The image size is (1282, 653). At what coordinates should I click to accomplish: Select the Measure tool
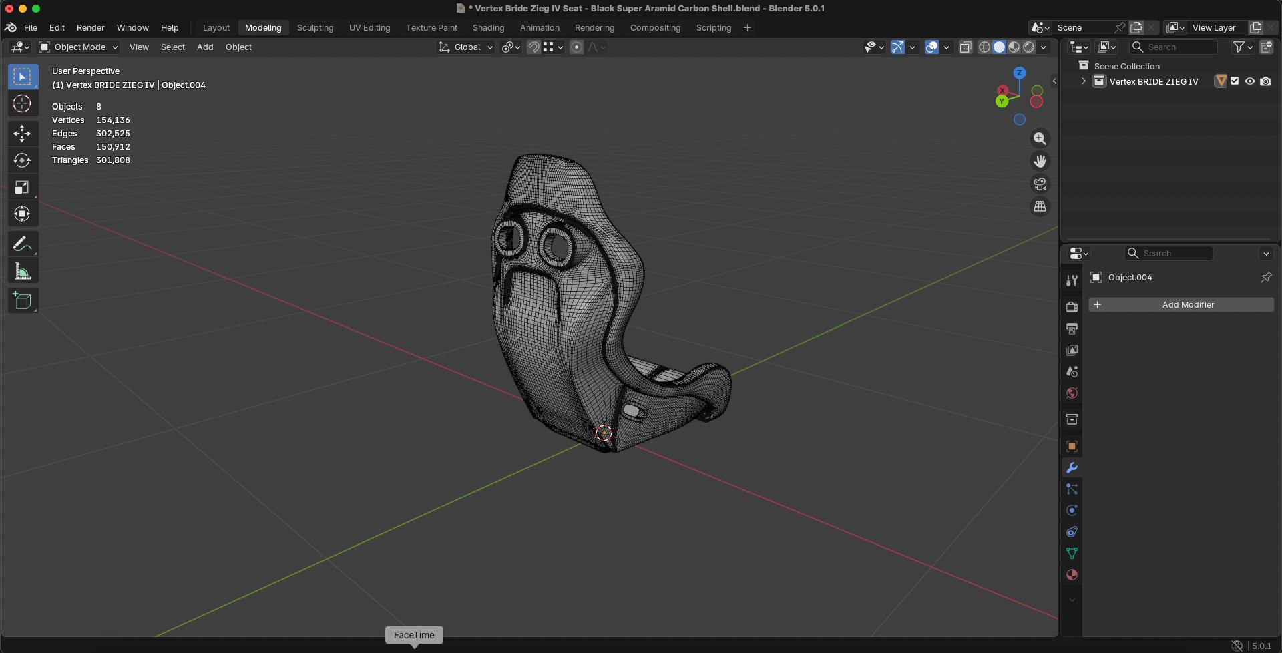point(22,271)
